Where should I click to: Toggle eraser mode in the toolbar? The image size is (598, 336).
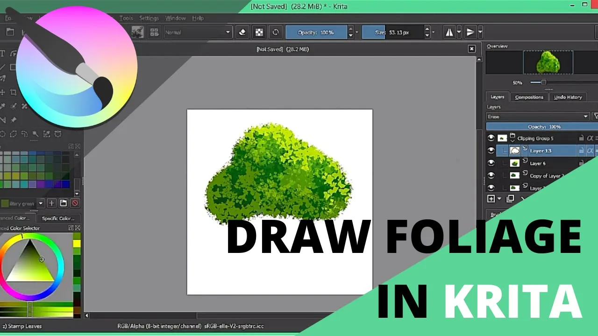point(242,32)
